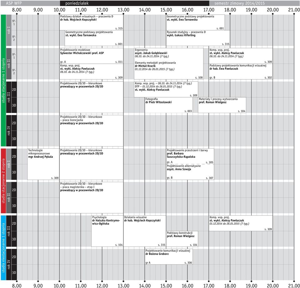Open 'Podstawy projektowania komunikacji wizualnej' block
This screenshot has height=288, width=300.
241,72
